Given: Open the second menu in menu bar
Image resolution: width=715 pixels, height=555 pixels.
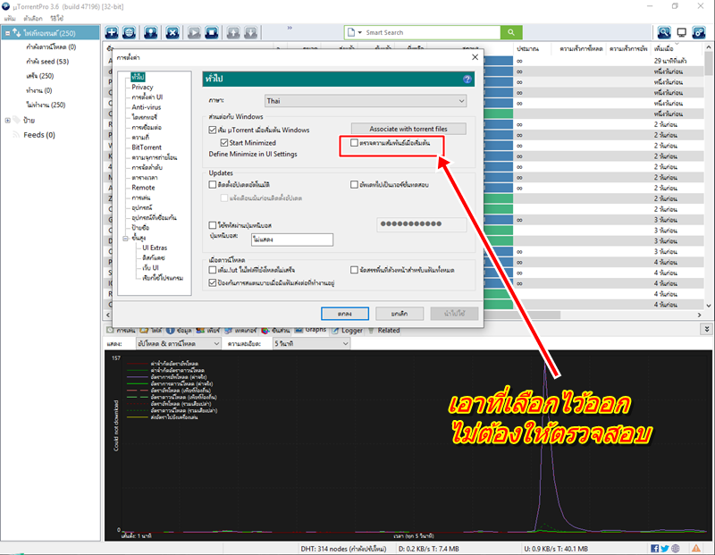Looking at the screenshot, I should pyautogui.click(x=33, y=18).
